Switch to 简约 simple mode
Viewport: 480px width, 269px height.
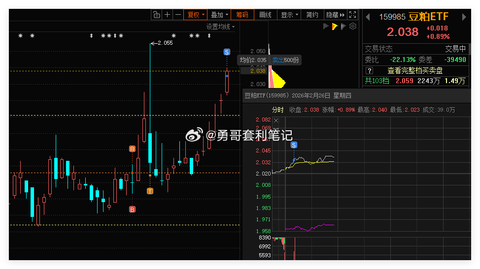click(x=312, y=15)
